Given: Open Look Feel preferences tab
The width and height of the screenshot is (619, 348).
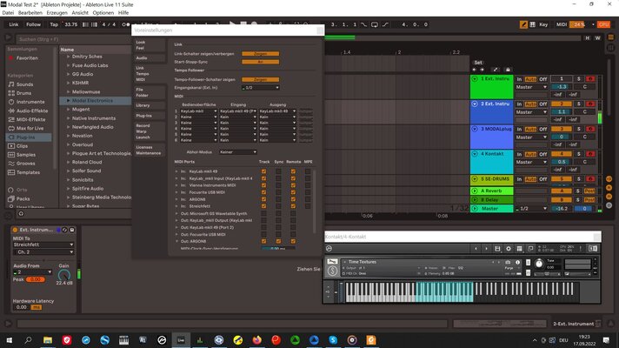Looking at the screenshot, I should coord(150,45).
